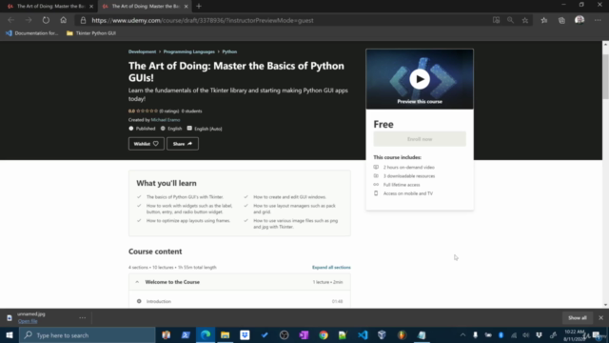Open zoom magnifier icon in address bar
The width and height of the screenshot is (609, 343).
point(510,20)
